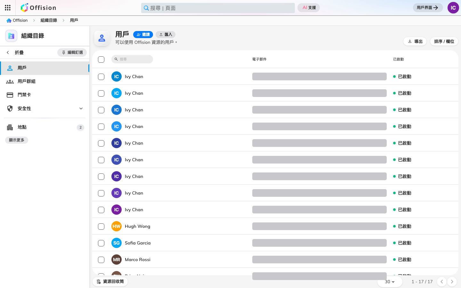Click 編輯釘選 button
The width and height of the screenshot is (461, 288).
point(72,52)
